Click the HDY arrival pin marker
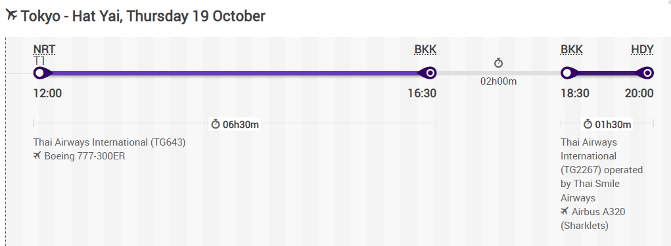The image size is (671, 246). (646, 73)
